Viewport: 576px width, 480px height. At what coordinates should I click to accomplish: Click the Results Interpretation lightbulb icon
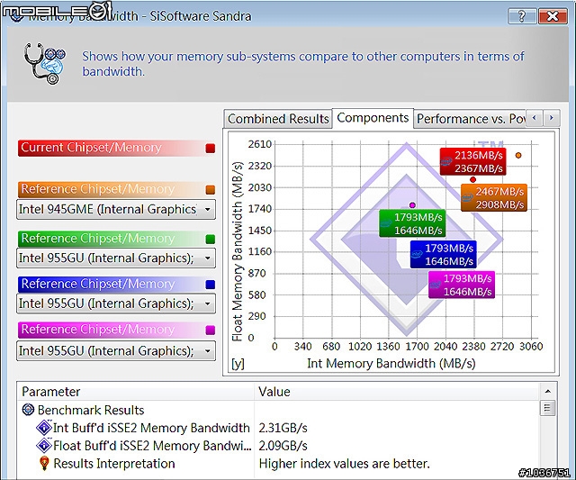[44, 463]
